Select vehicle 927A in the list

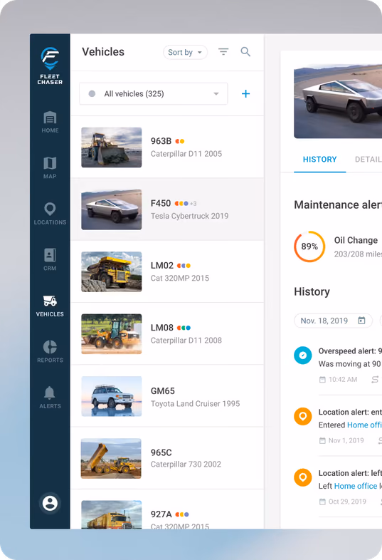tap(167, 509)
